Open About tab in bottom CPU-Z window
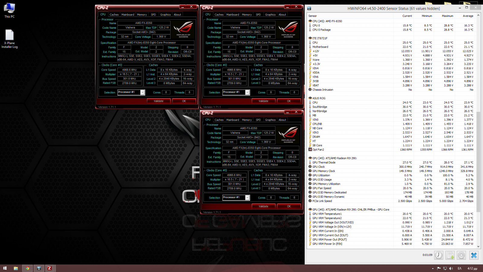The width and height of the screenshot is (483, 272). (282, 120)
